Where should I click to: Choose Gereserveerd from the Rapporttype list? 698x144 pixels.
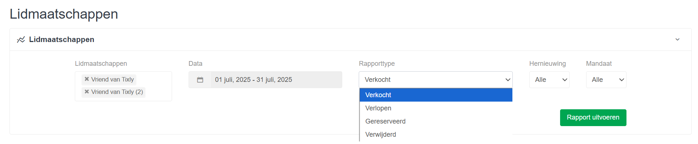point(436,121)
